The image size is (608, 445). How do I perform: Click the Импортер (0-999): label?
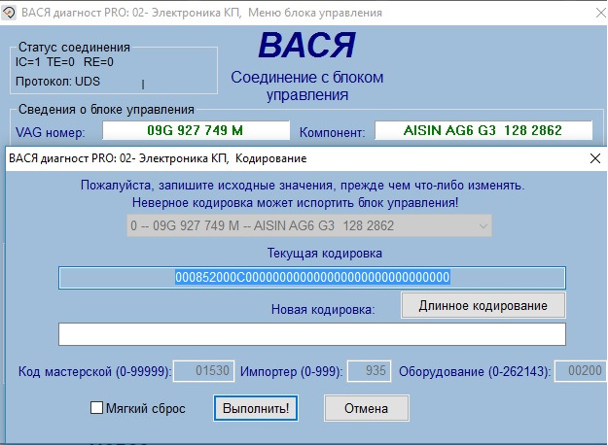coord(291,372)
